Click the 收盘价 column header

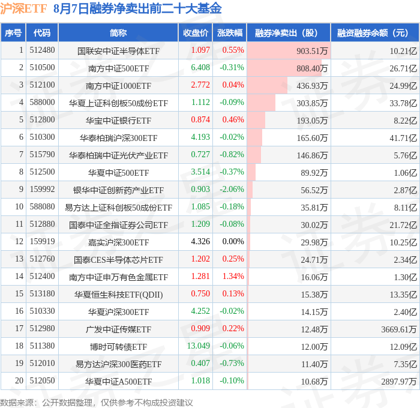[196, 32]
